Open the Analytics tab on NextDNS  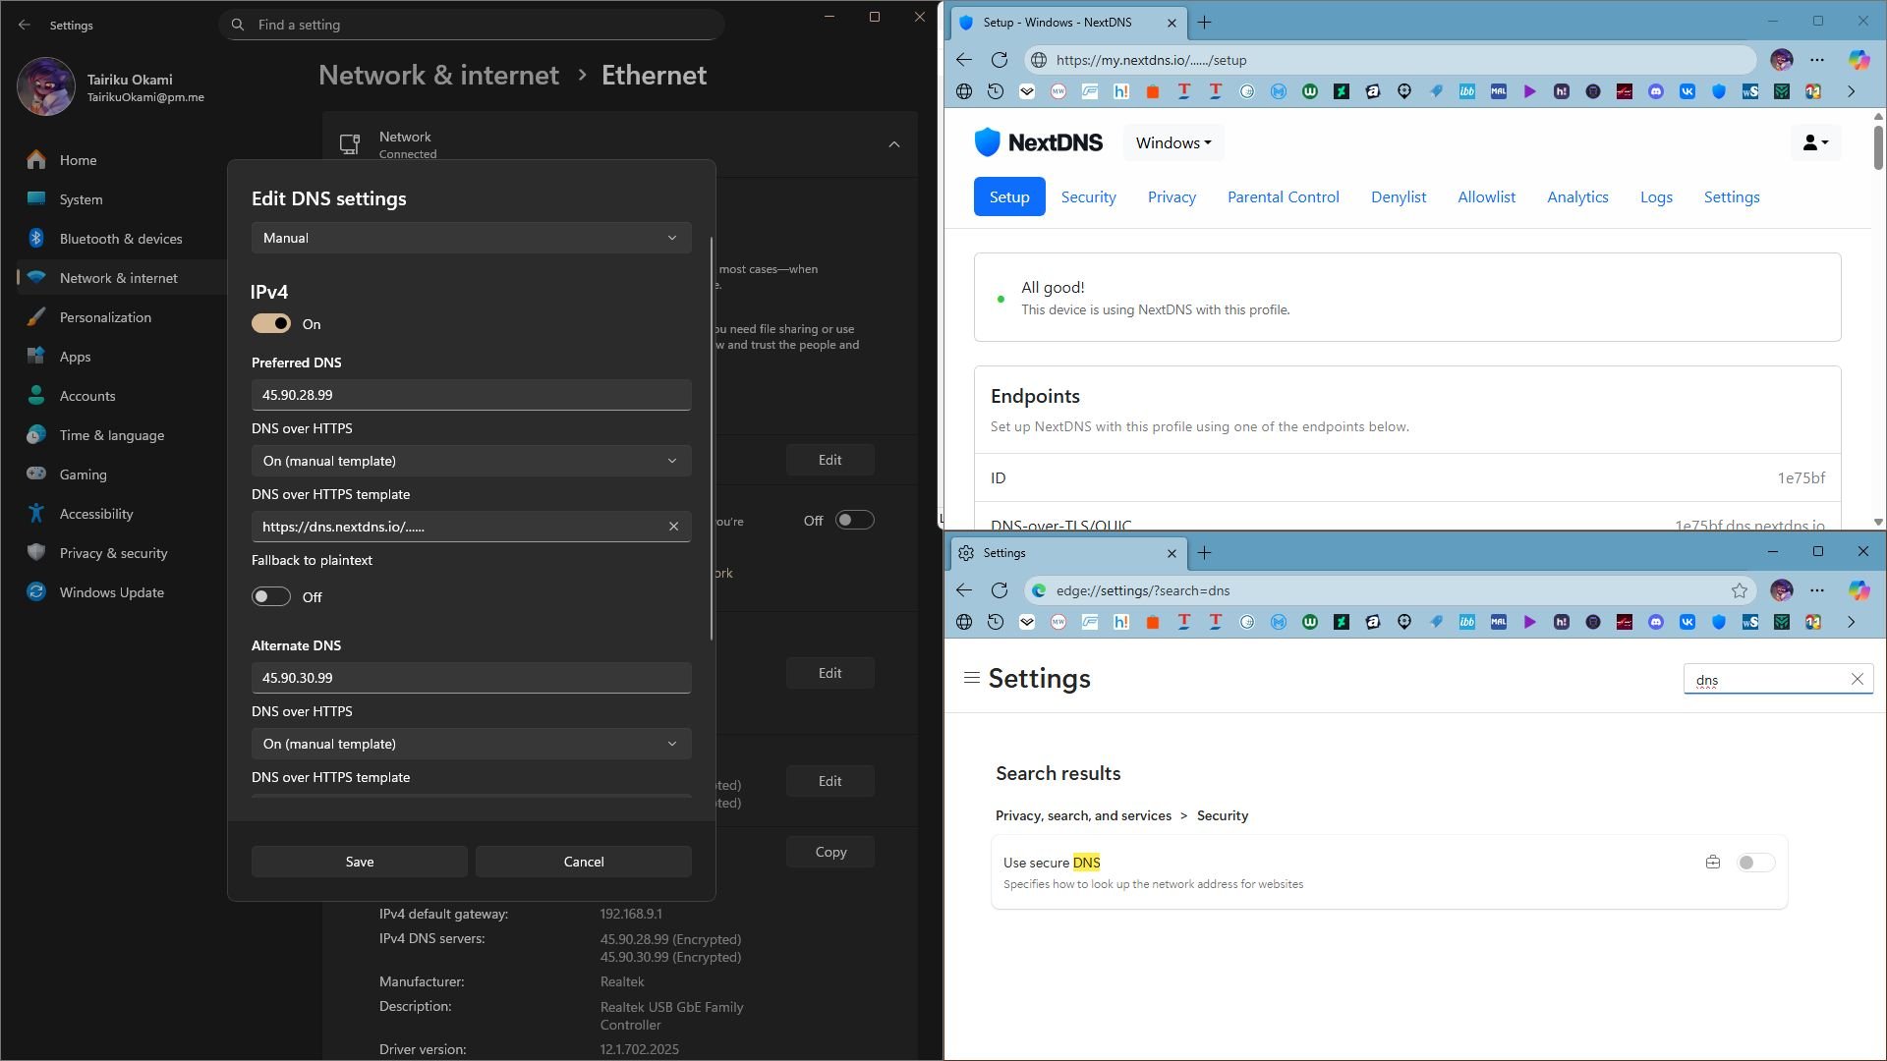[1577, 196]
